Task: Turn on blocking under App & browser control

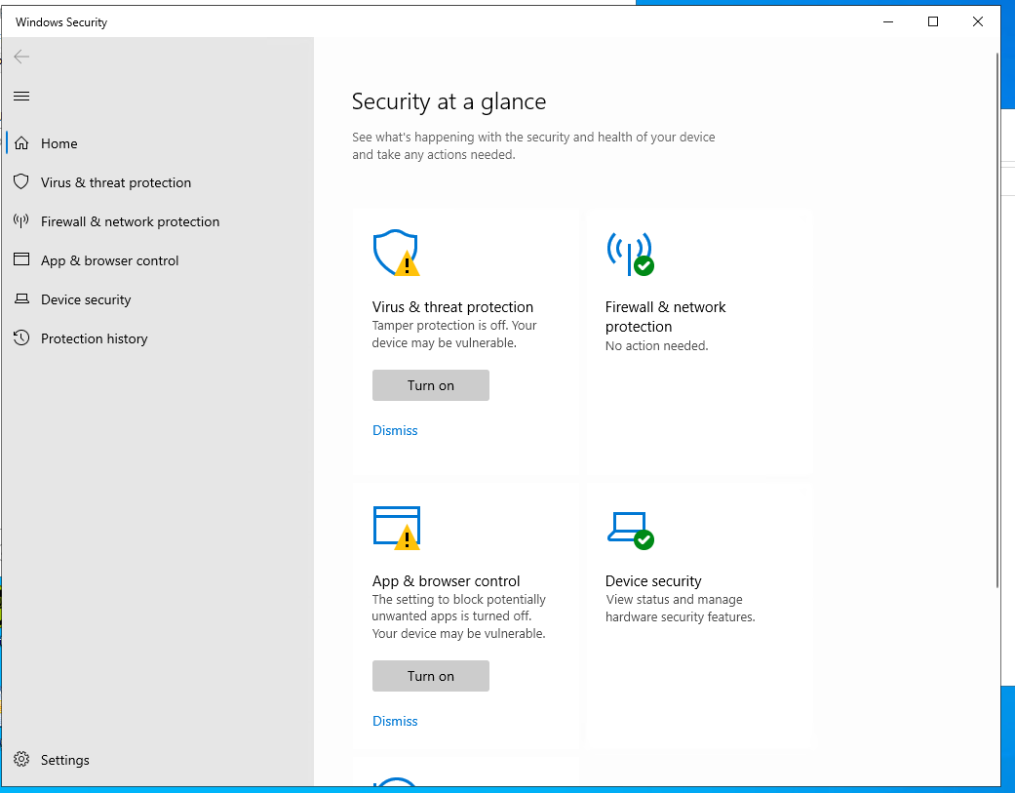Action: click(430, 676)
